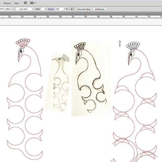Image resolution: width=162 pixels, height=162 pixels.
Task: Open Adobe Bridge with the Br icon
Action: 25,3
